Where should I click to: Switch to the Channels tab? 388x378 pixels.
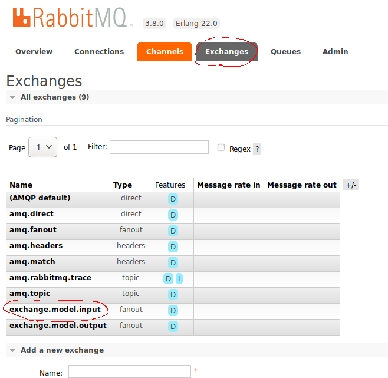tap(165, 51)
